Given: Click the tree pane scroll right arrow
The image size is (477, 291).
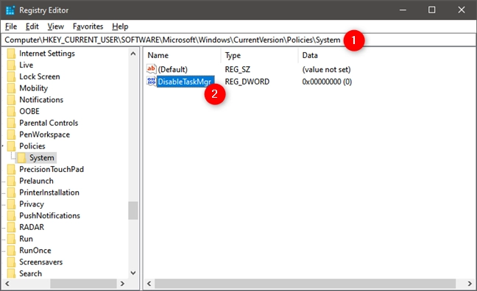Looking at the screenshot, I should [122, 284].
